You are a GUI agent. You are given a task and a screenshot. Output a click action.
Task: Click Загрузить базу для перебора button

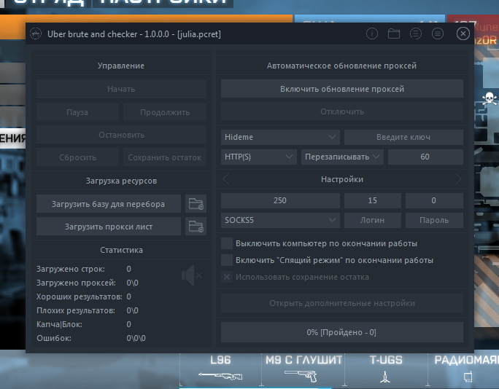point(109,204)
